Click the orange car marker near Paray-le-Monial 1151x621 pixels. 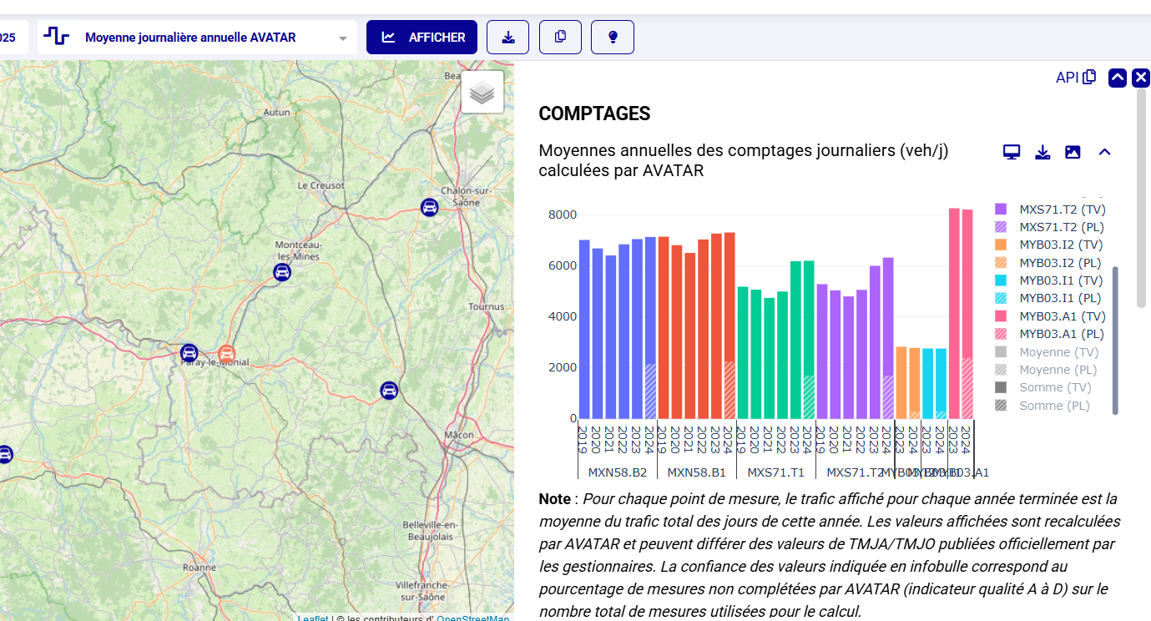point(227,354)
